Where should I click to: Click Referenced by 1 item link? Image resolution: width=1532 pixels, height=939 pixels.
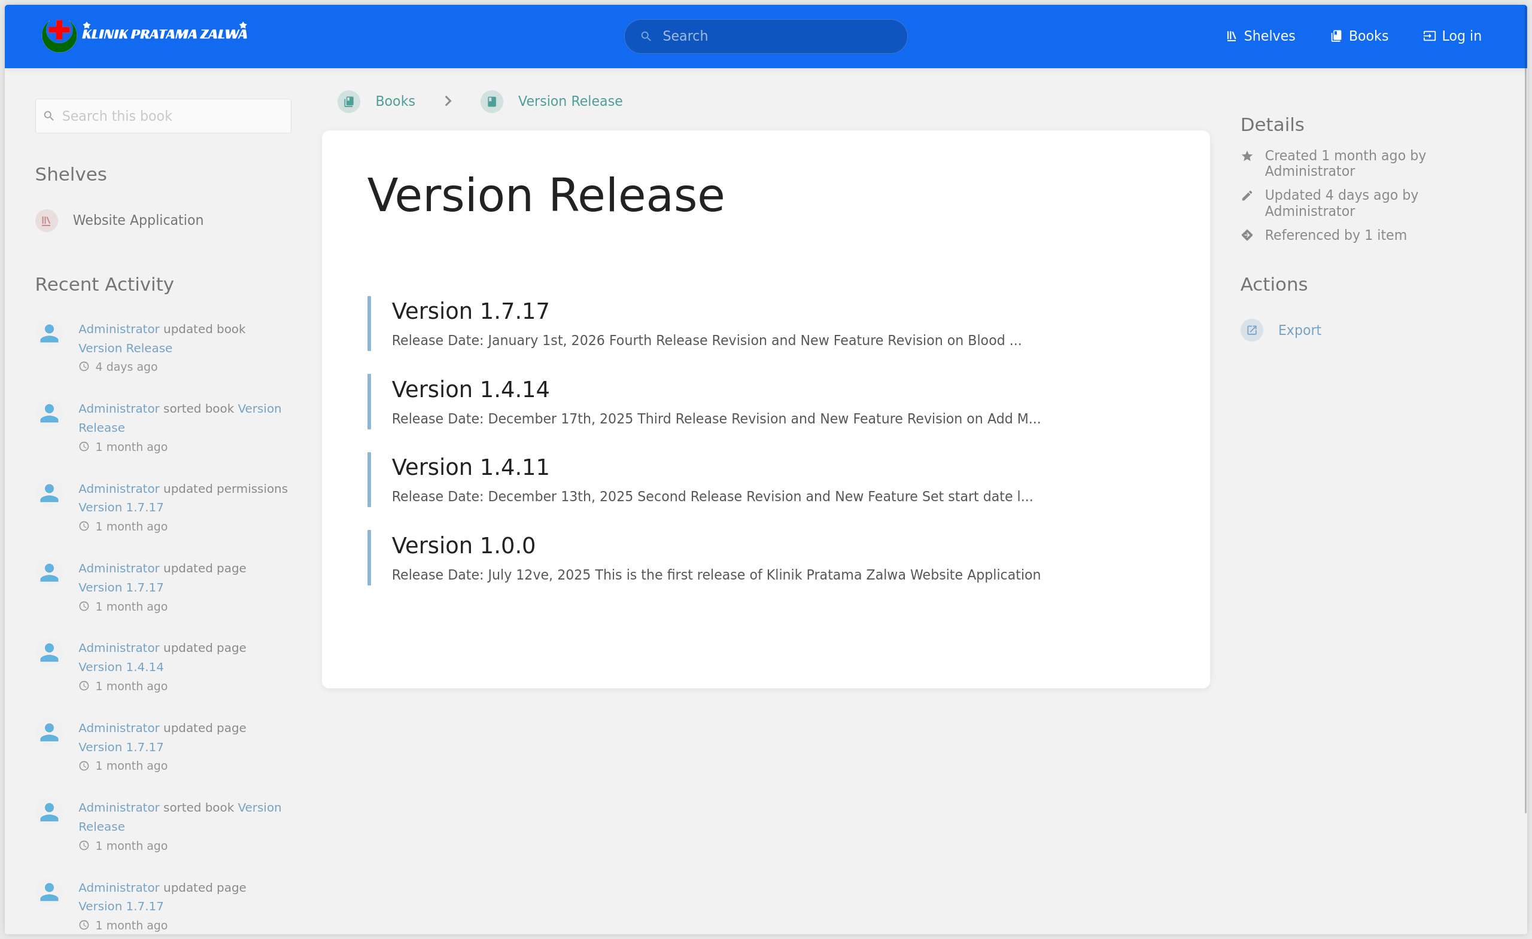point(1335,235)
